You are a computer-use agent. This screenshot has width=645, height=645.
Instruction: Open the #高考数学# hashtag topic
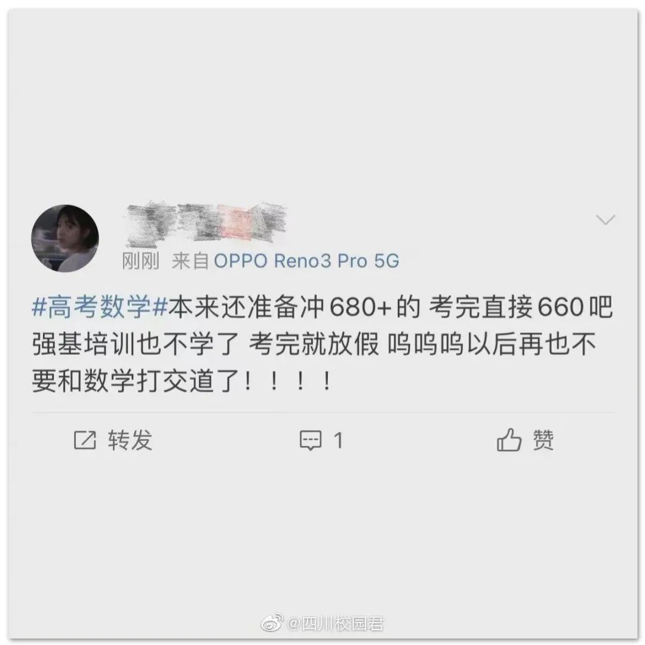coord(100,307)
